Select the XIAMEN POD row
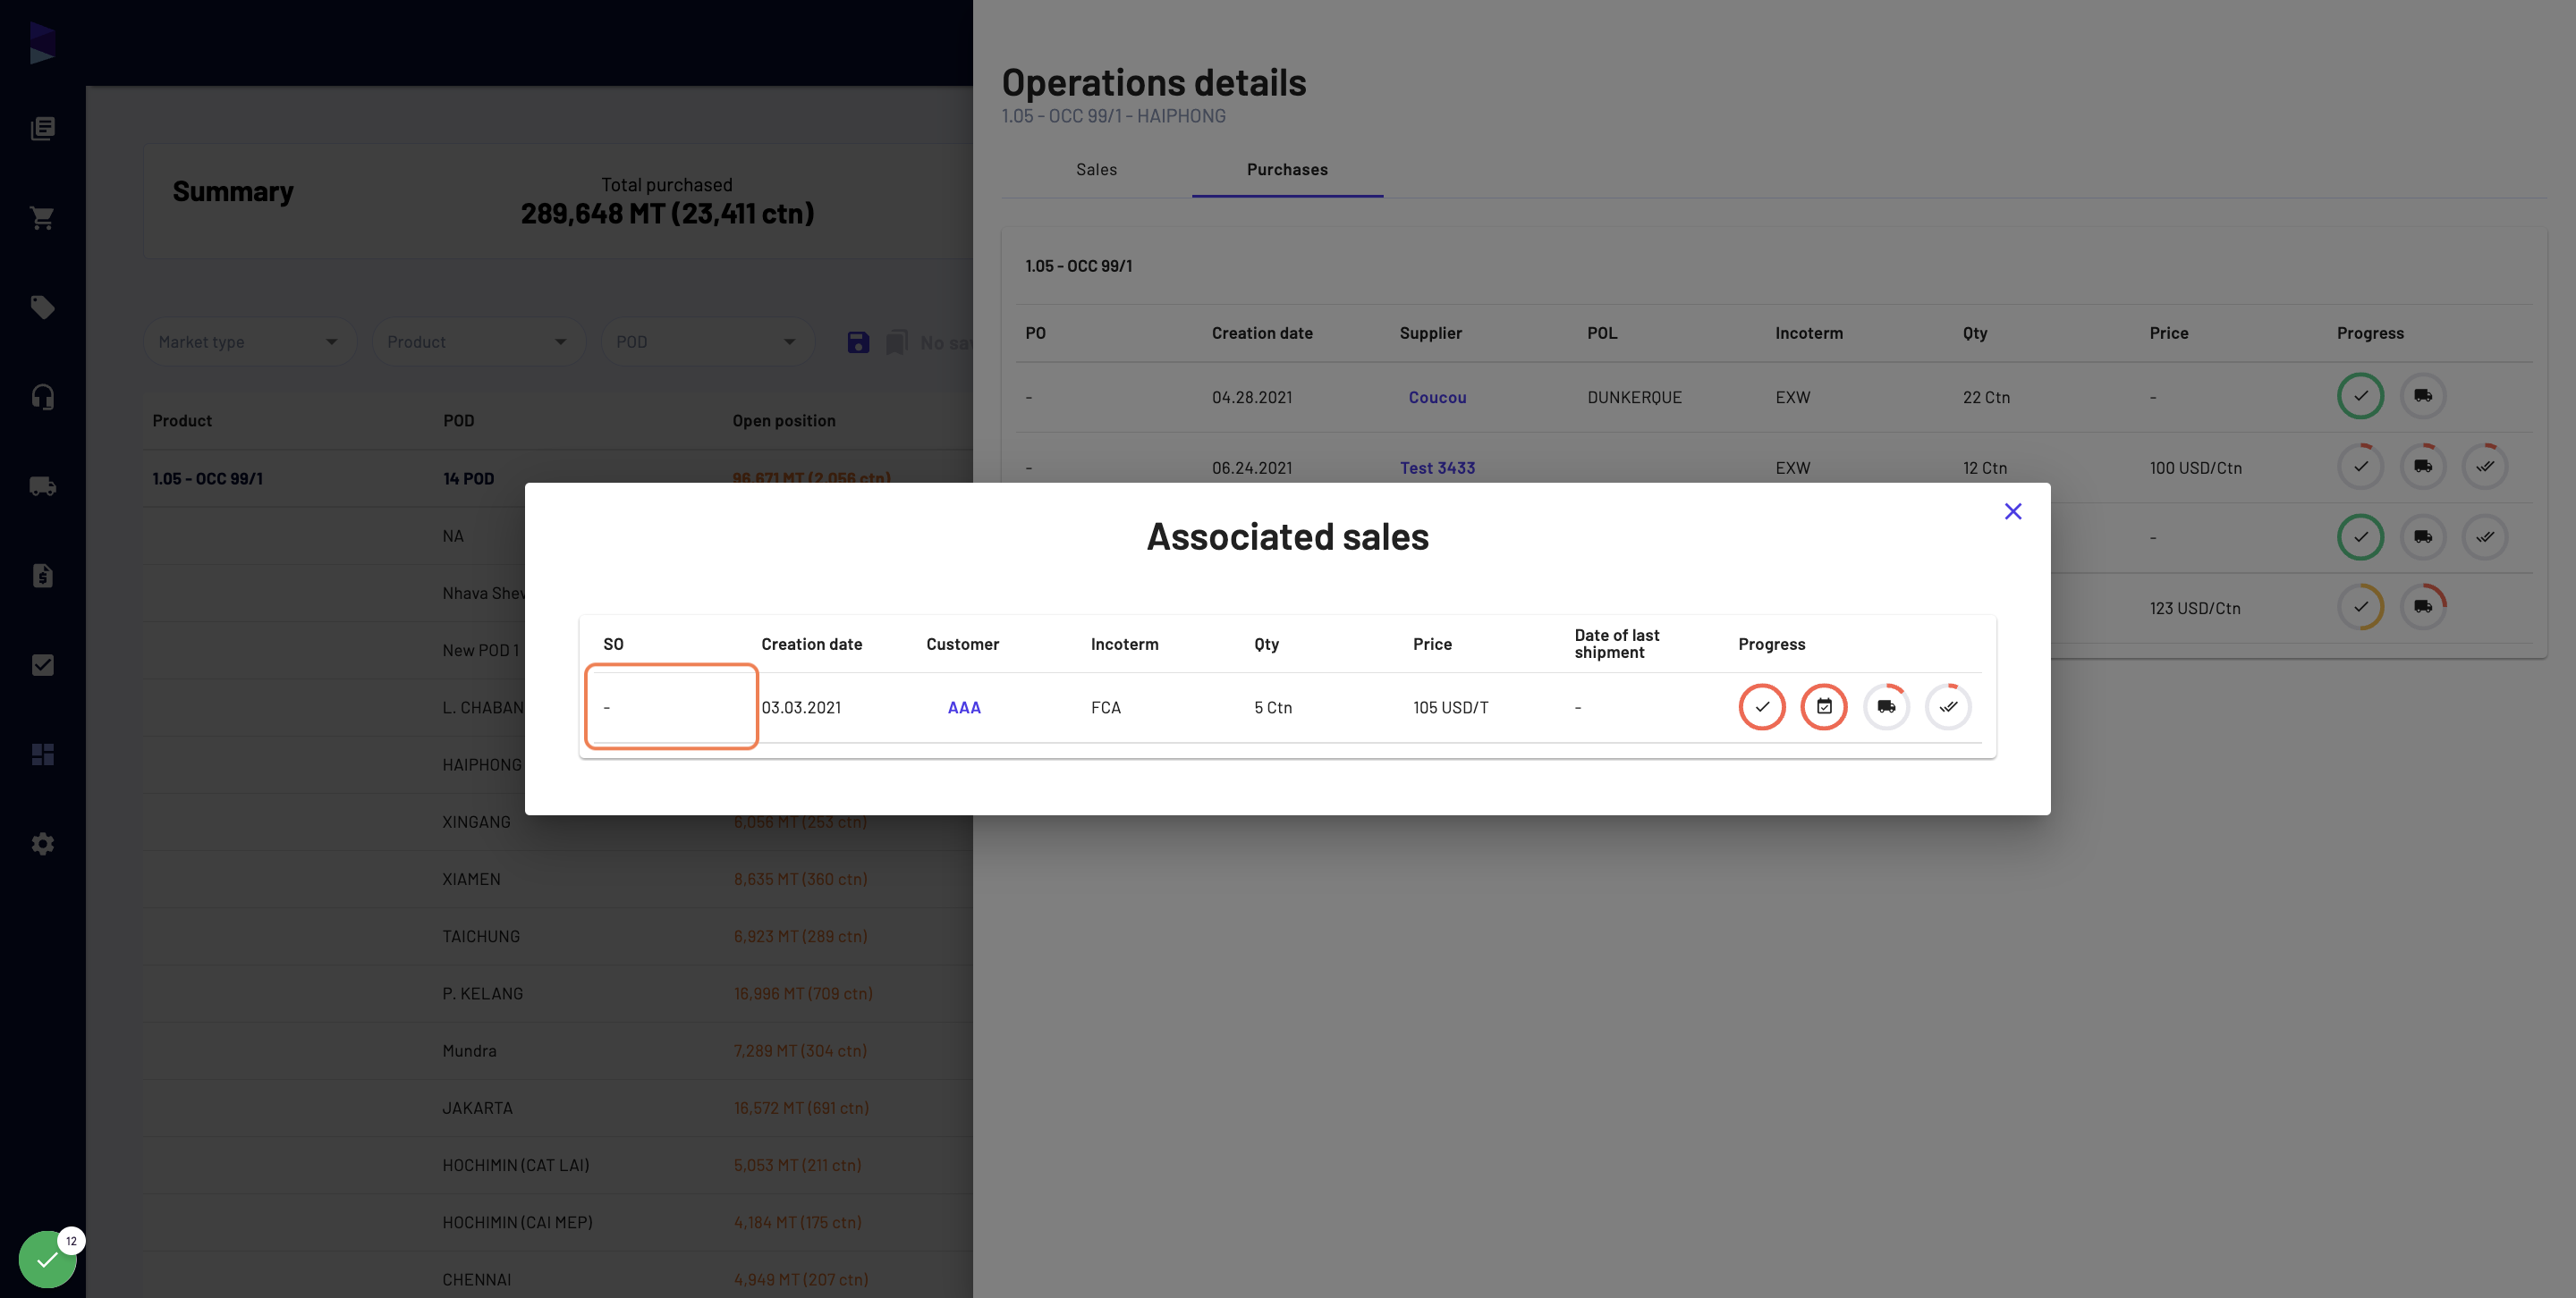 tap(557, 880)
